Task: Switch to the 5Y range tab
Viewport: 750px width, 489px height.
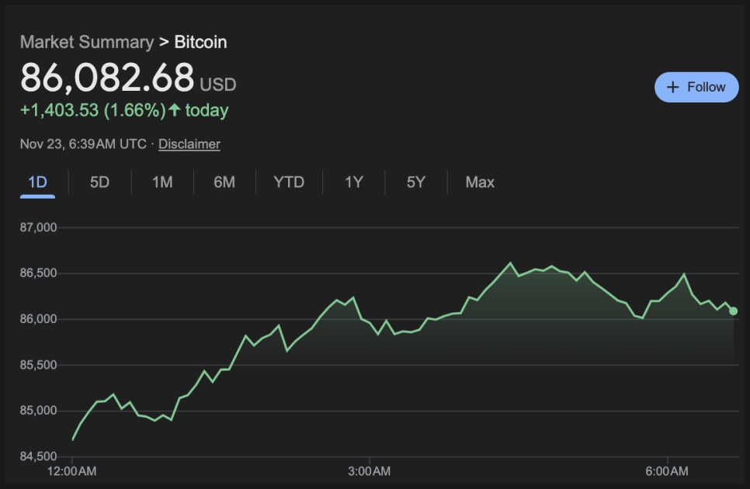Action: pyautogui.click(x=416, y=182)
